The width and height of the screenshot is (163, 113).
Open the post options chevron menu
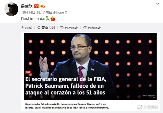[158, 4]
